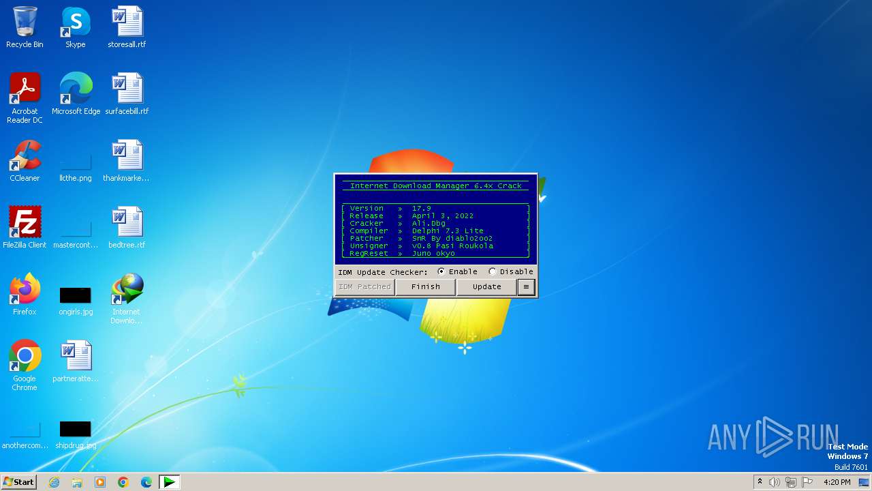Viewport: 872px width, 491px height.
Task: Switch to the green arrow taskbar app
Action: point(169,482)
